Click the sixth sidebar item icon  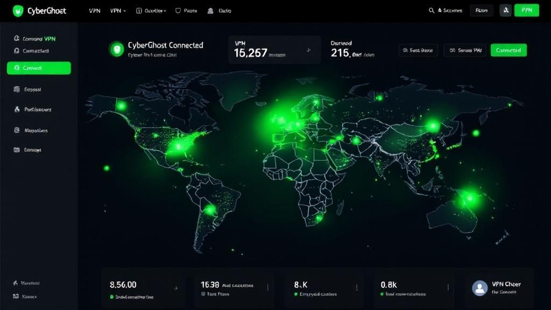click(x=17, y=130)
